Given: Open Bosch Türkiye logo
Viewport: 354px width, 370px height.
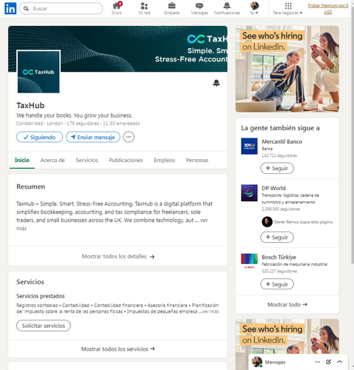Looking at the screenshot, I should pyautogui.click(x=249, y=261).
